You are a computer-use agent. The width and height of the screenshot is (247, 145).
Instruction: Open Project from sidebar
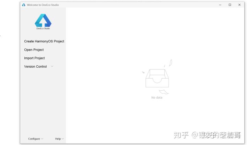pyautogui.click(x=34, y=50)
